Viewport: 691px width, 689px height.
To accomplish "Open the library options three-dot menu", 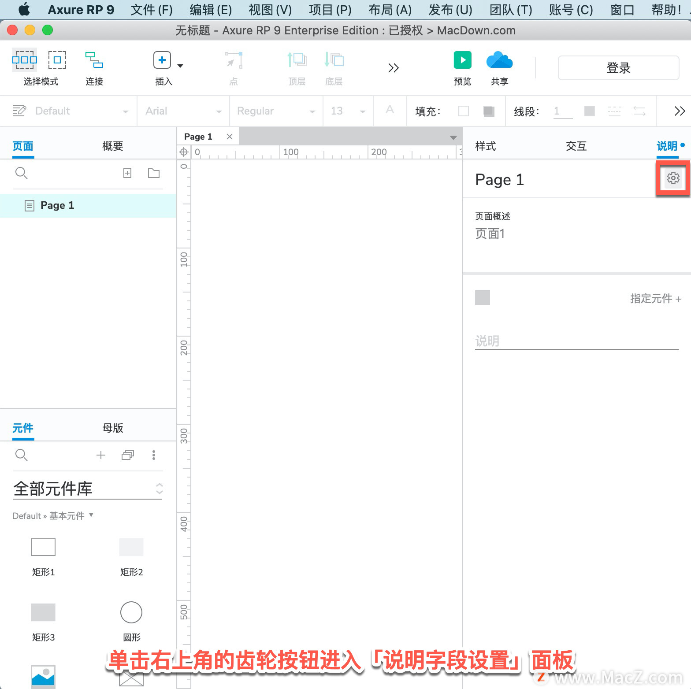I will pos(154,455).
